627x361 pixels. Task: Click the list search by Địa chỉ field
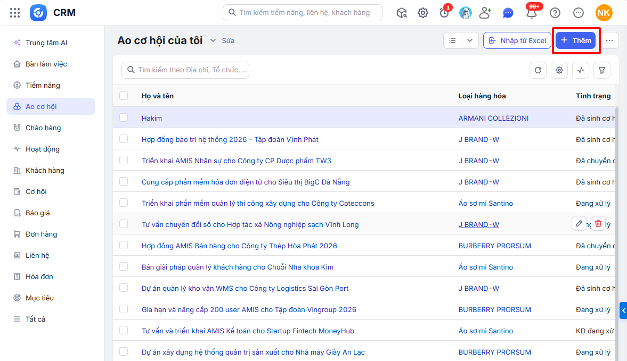click(185, 70)
